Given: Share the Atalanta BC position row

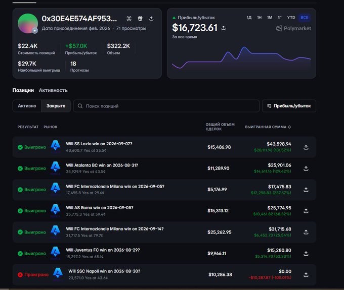Looking at the screenshot, I should coord(306,168).
